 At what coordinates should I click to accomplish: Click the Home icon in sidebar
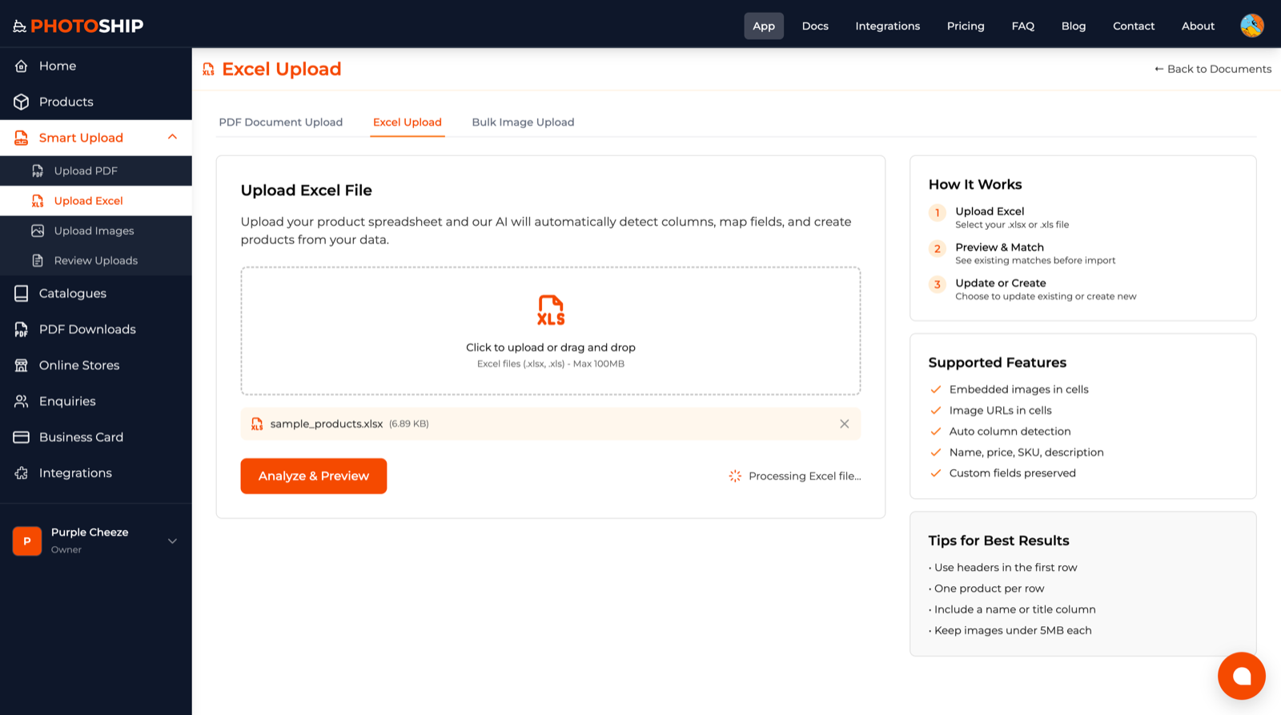pos(22,66)
